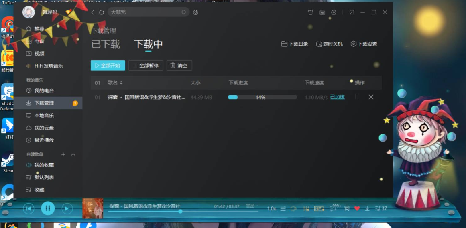Open the comments icon showing 999+
The image size is (466, 228).
click(x=334, y=208)
